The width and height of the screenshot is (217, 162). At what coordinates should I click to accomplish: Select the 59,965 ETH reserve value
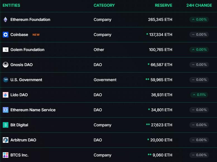(x=161, y=80)
